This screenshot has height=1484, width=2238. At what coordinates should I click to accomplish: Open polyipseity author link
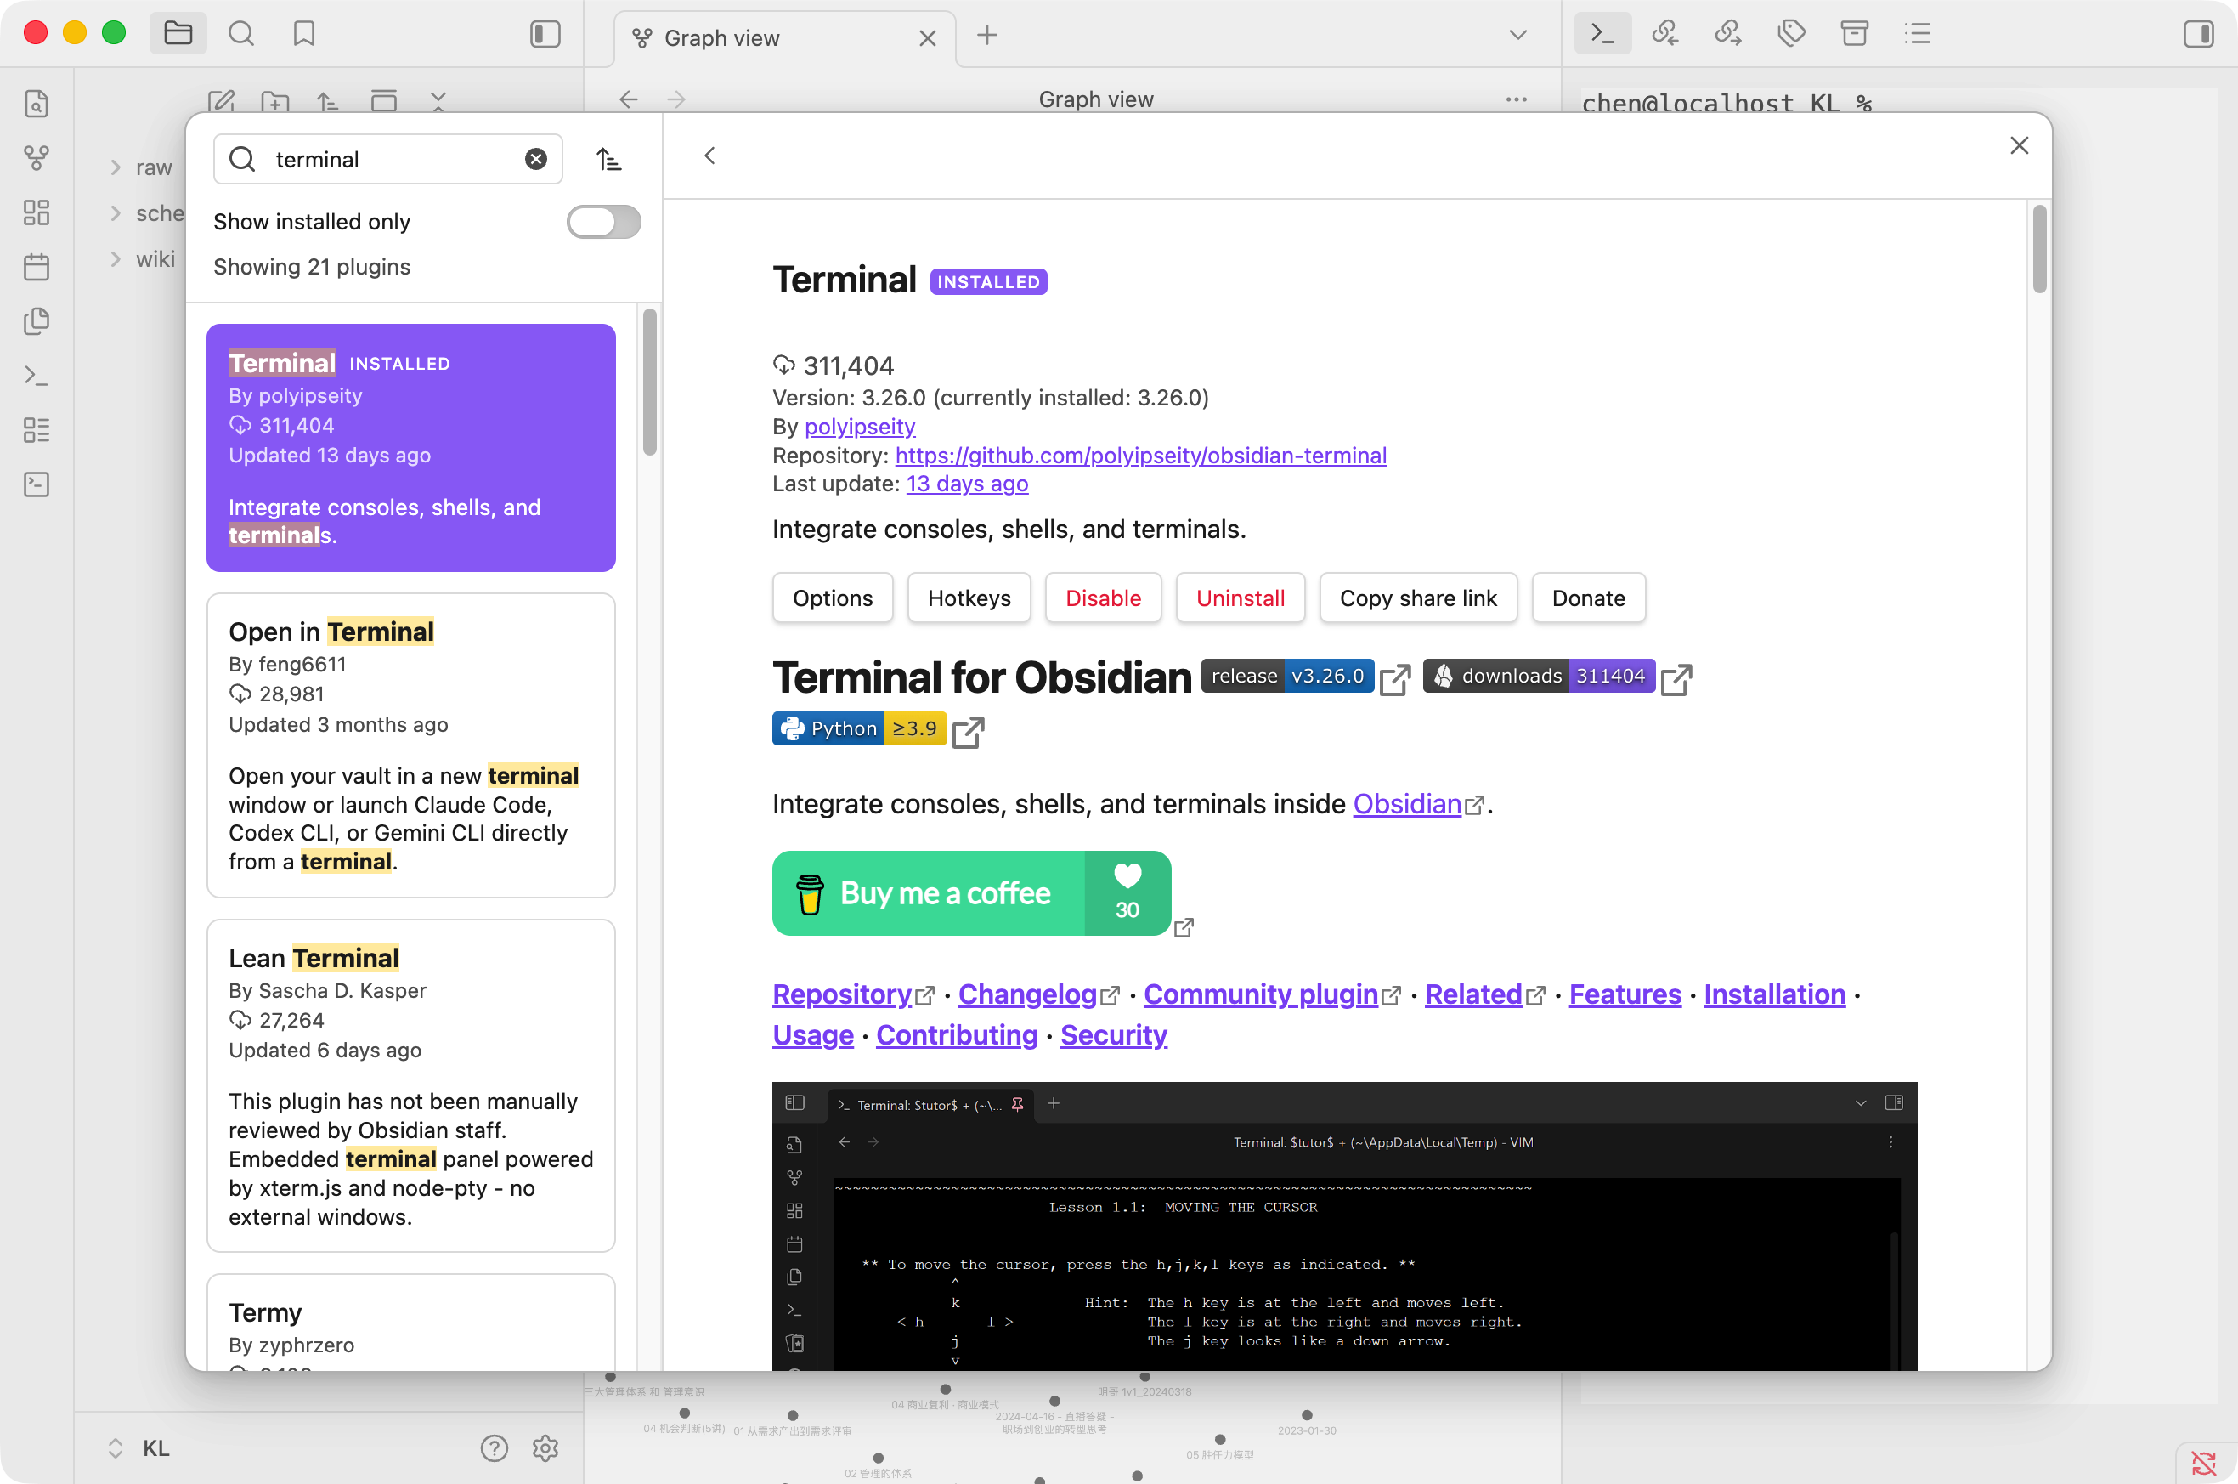click(860, 427)
